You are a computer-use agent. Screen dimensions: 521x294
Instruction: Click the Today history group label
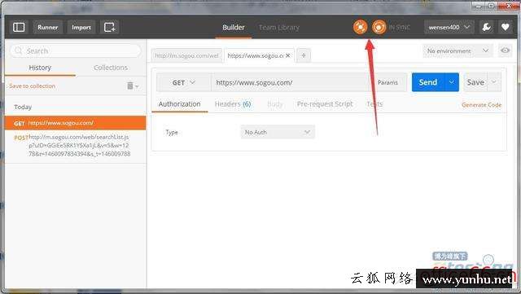[23, 107]
